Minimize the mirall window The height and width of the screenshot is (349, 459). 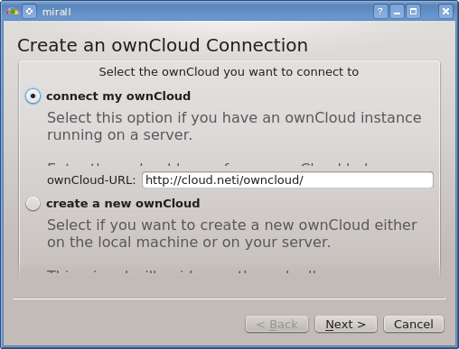pos(397,12)
